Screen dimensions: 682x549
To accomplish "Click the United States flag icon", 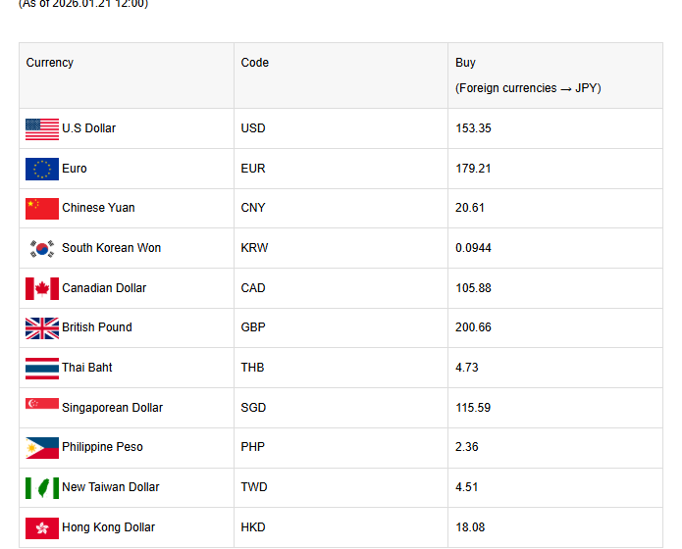I will pyautogui.click(x=42, y=128).
